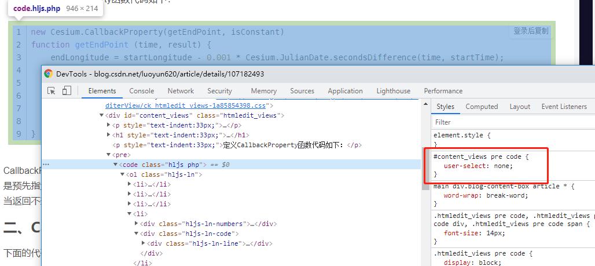Click the Chrome logo in DevTools title bar
Viewport: 595px width, 266px height.
coord(48,74)
